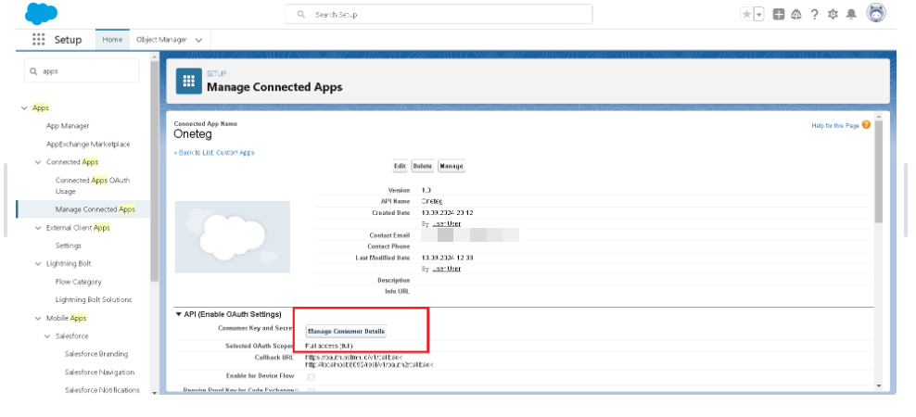Click the Favorites star icon

[x=746, y=14]
